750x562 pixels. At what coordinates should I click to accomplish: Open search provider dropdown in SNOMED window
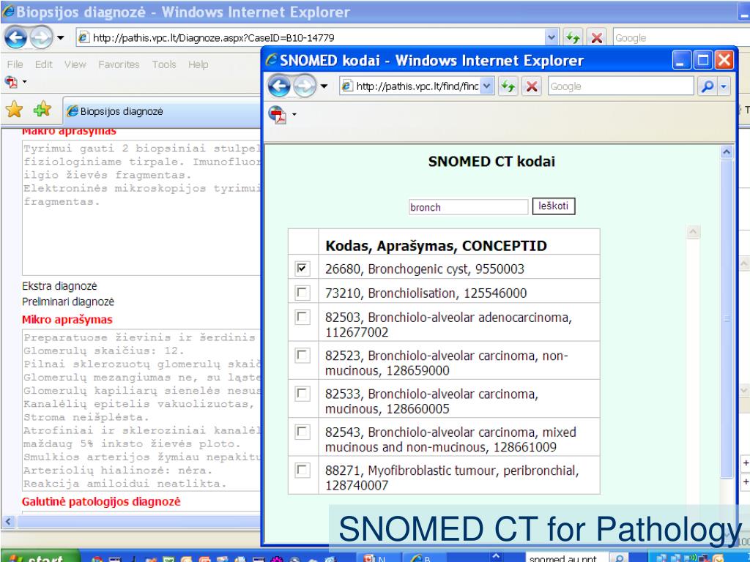(x=723, y=86)
